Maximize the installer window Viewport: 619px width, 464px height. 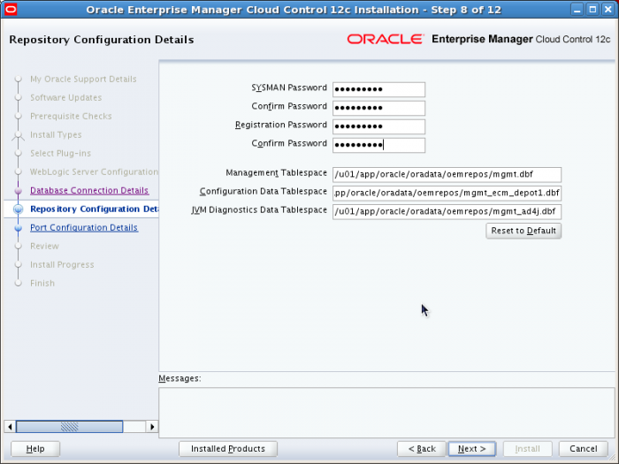click(592, 10)
